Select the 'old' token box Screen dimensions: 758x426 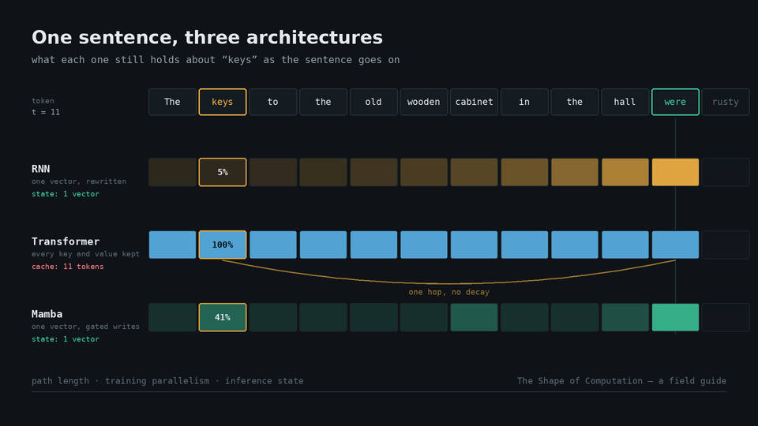(373, 102)
